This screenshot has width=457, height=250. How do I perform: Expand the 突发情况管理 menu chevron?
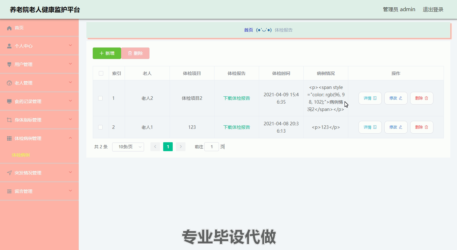coord(70,173)
